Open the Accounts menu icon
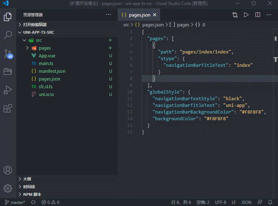278x206 pixels. pyautogui.click(x=8, y=170)
